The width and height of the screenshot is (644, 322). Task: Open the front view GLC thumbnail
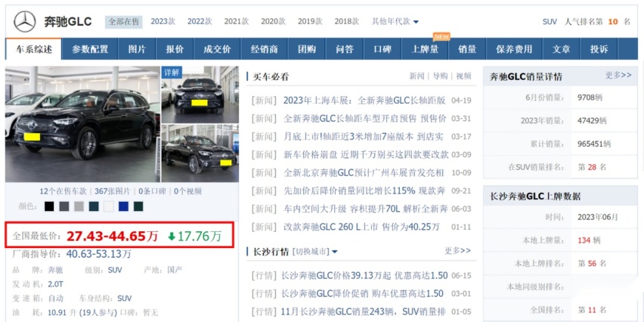click(200, 95)
